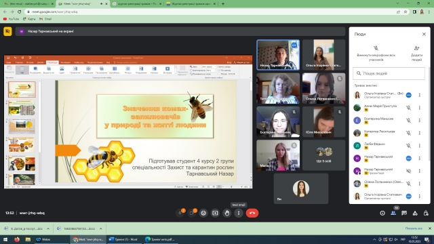Open the first downloaded .docx file in downloads bar
This screenshot has height=244, width=434.
(24, 228)
